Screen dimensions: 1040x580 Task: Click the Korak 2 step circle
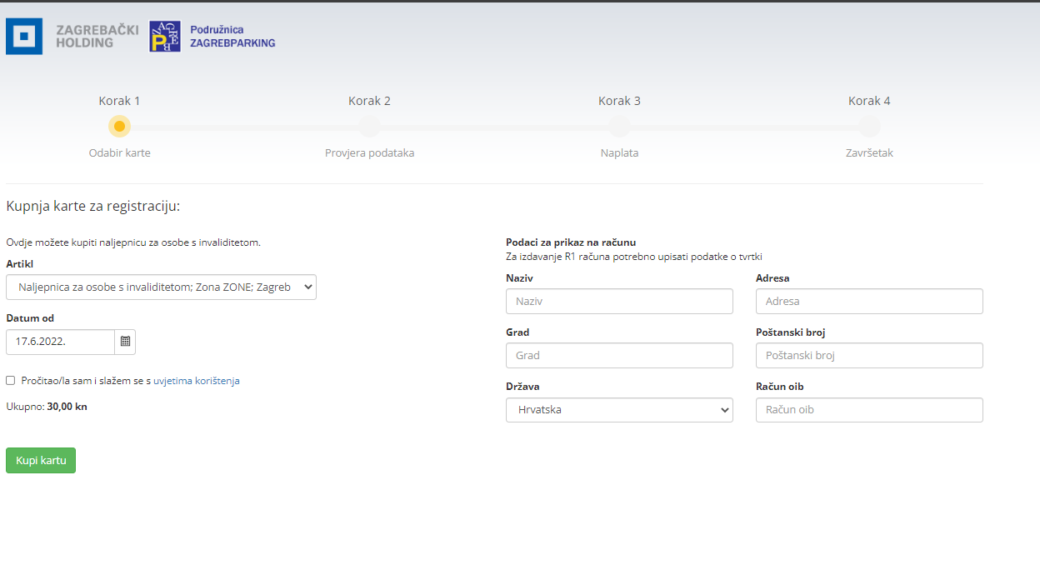[369, 127]
